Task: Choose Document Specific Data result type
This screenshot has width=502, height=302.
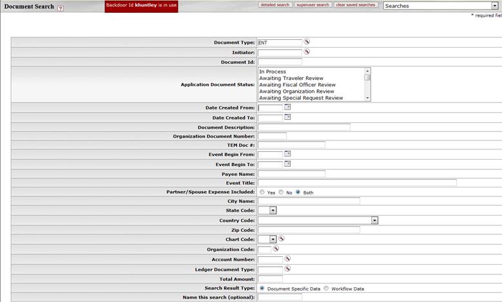Action: (262, 288)
